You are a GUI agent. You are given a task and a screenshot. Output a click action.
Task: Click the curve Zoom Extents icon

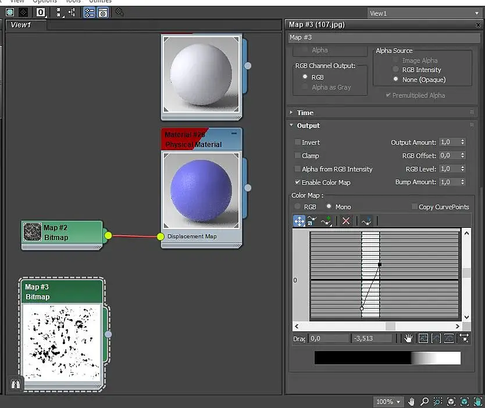[x=423, y=338]
